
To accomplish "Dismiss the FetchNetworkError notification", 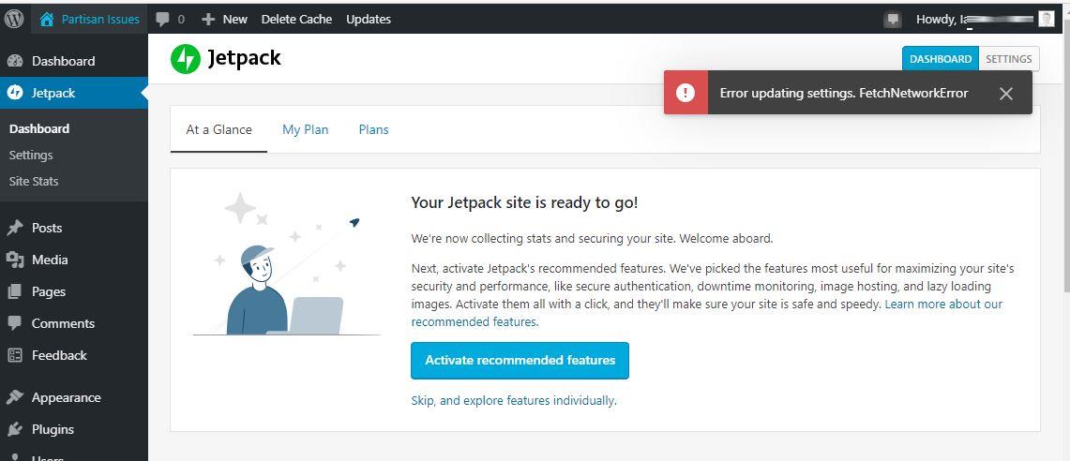I will tap(1006, 93).
